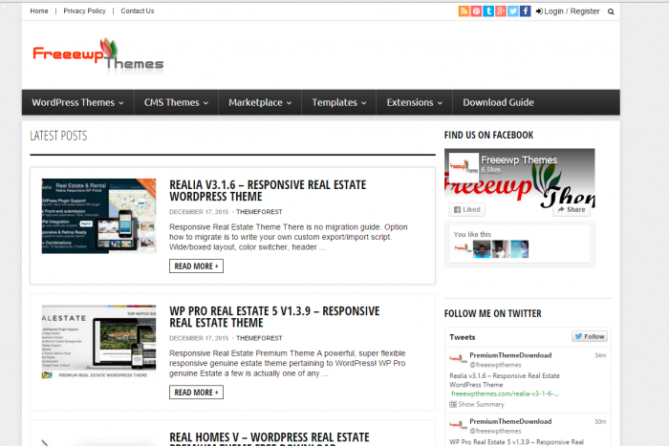The image size is (669, 446).
Task: Click the Freeewp Themes site logo
Action: click(98, 54)
